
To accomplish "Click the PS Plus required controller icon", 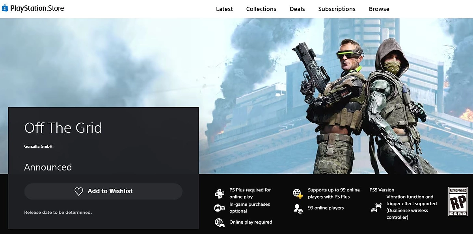I will click(x=220, y=193).
